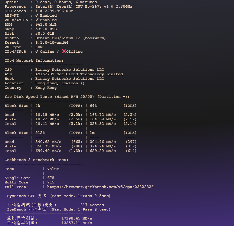Screen dimensions: 234x226
Task: Click the 17198.45 MB/s memory read value
Action: coord(76,218)
